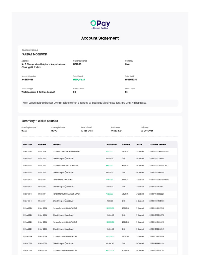Select account name FARIDAT MOSHOOD

[x=34, y=54]
